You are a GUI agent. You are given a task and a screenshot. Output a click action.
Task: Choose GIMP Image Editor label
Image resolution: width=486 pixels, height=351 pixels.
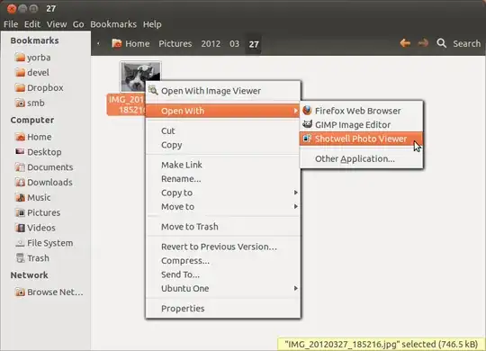coord(353,124)
